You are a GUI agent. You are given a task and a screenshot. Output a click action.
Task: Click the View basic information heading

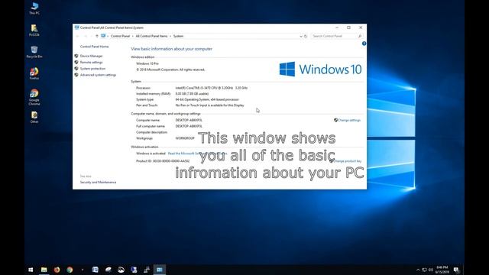pyautogui.click(x=171, y=49)
